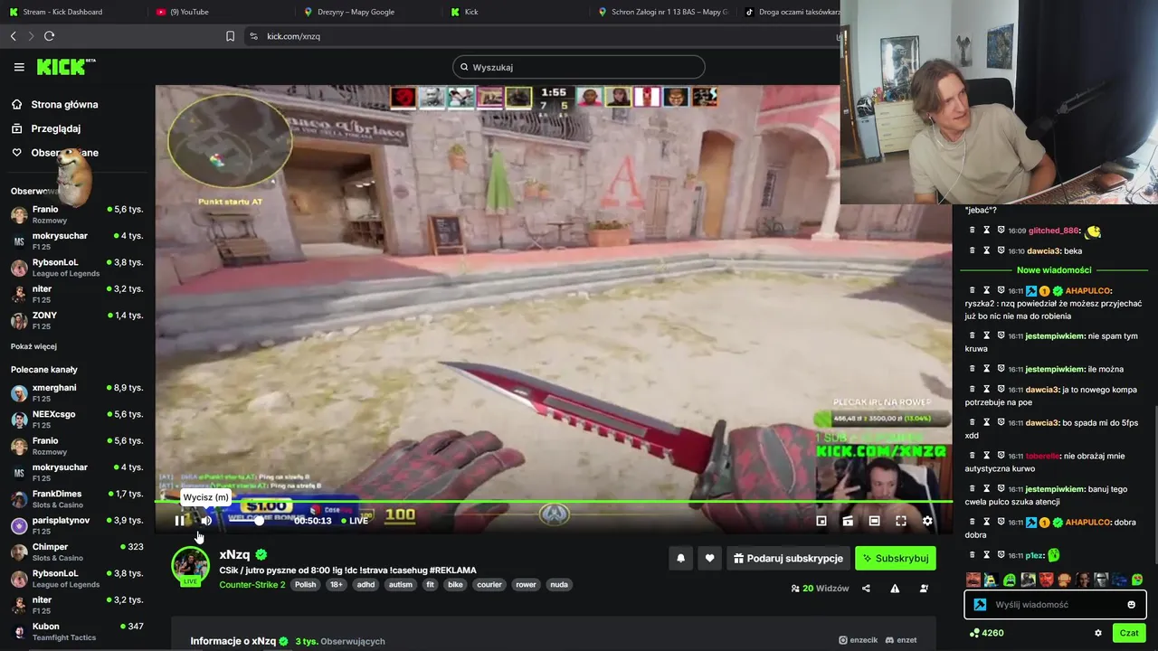
Task: Click the chat message input field
Action: click(1056, 605)
